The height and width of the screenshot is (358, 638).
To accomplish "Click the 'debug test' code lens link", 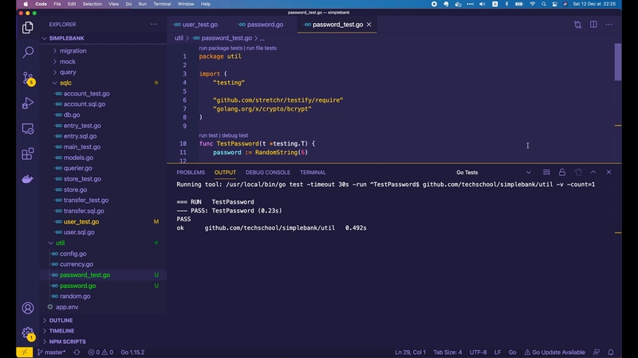I will click(x=234, y=135).
